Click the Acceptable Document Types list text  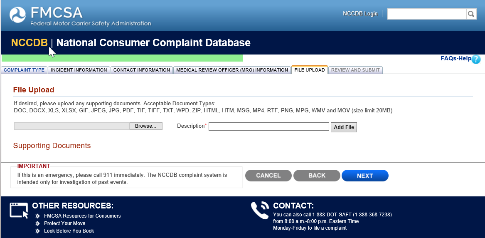(x=203, y=111)
